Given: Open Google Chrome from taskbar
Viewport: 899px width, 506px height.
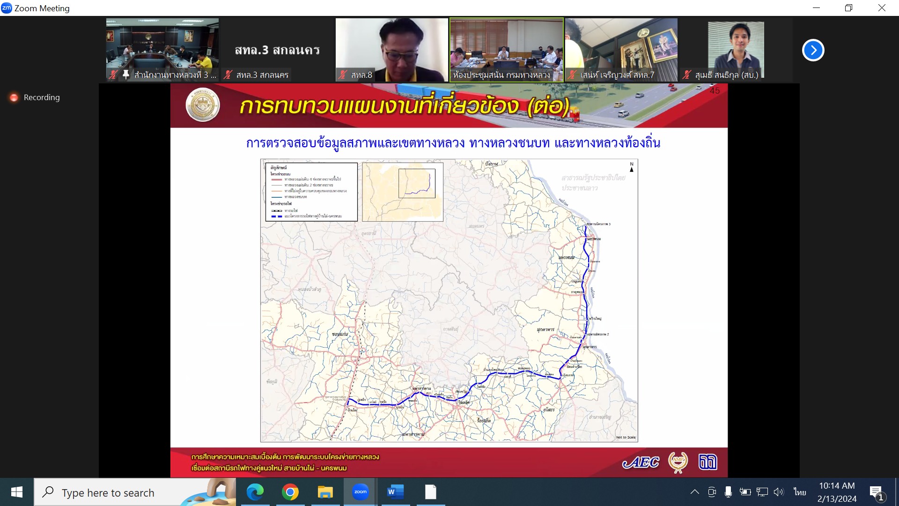Looking at the screenshot, I should [290, 492].
